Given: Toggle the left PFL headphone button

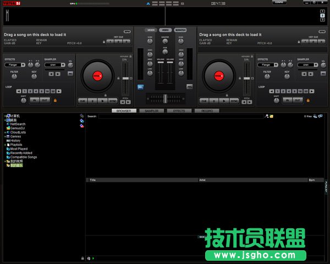Looking at the screenshot, I should click(x=140, y=87).
